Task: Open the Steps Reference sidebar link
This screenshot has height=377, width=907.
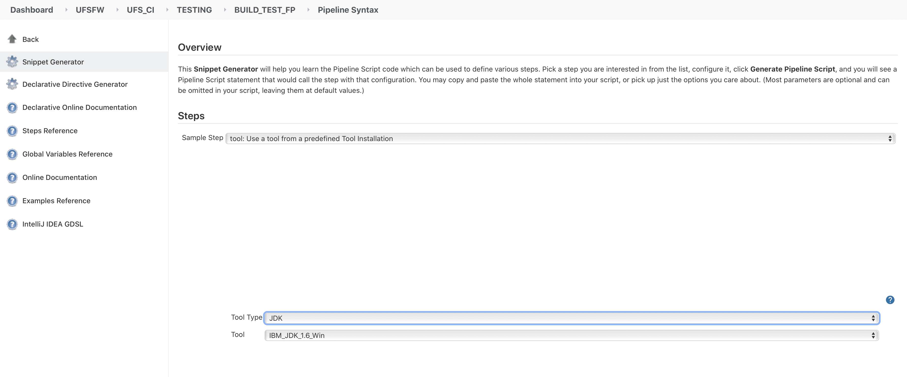Action: tap(50, 131)
